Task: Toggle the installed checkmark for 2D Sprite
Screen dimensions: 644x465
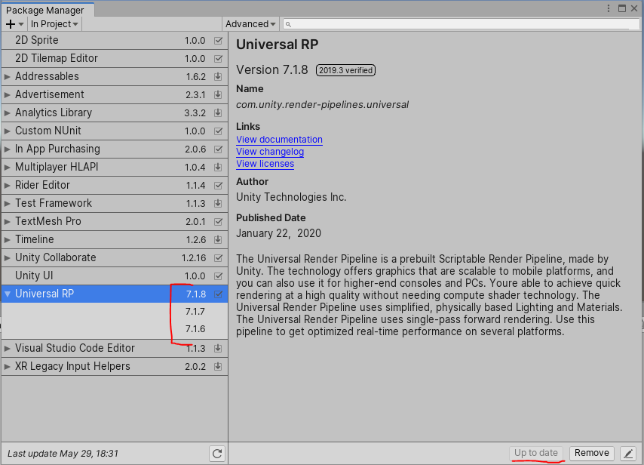Action: [218, 40]
